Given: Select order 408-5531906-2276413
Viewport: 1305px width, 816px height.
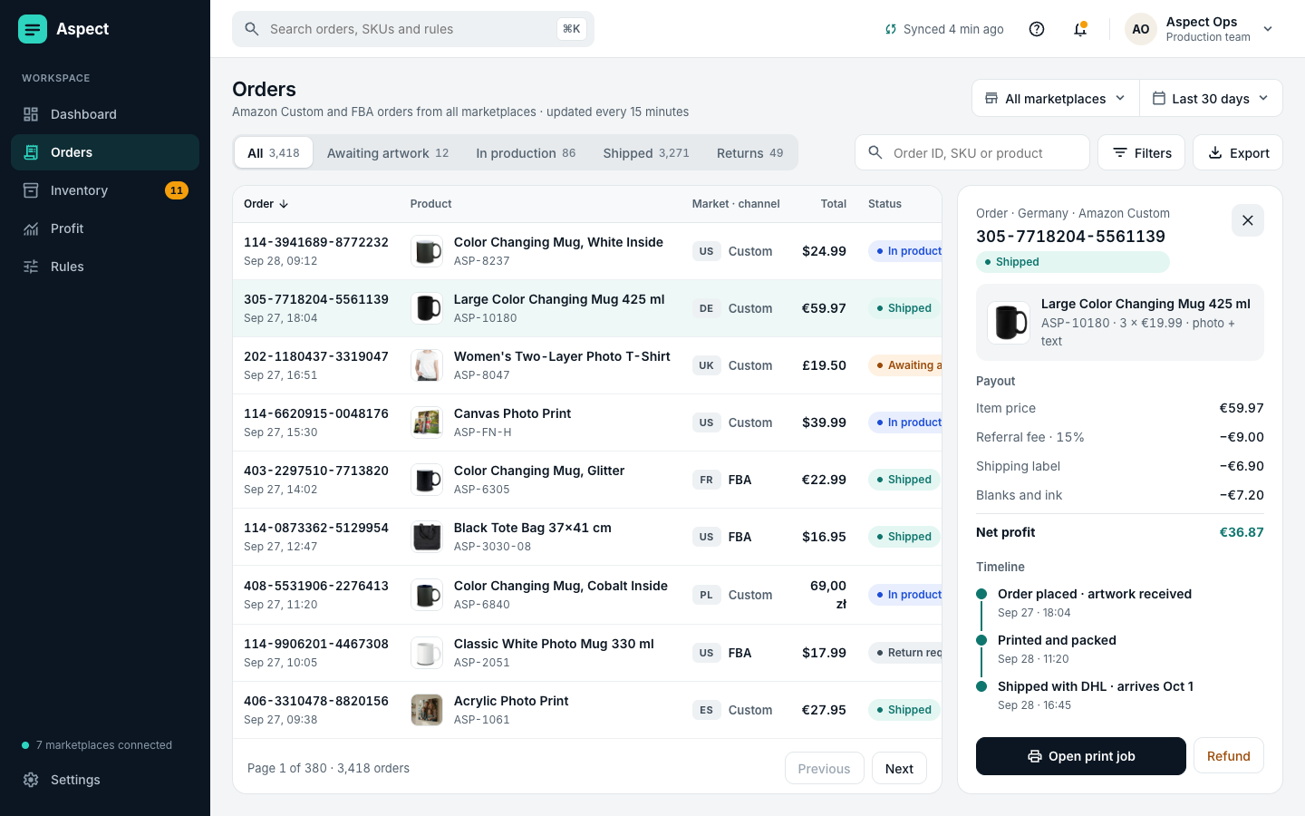Looking at the screenshot, I should pos(587,595).
